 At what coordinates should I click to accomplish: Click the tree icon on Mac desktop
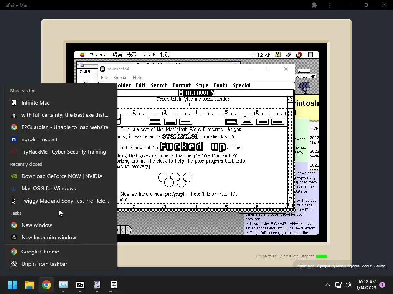click(x=304, y=88)
